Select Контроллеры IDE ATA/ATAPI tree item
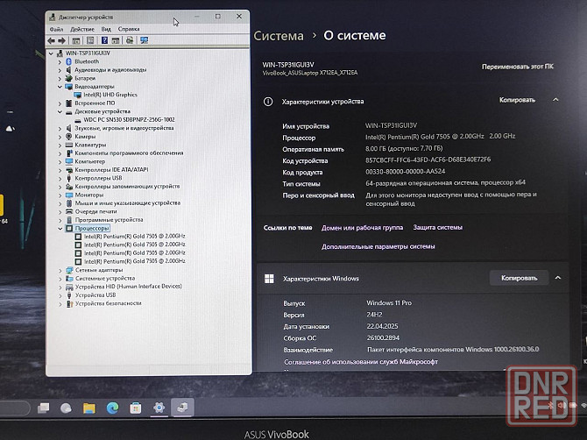 pyautogui.click(x=111, y=170)
